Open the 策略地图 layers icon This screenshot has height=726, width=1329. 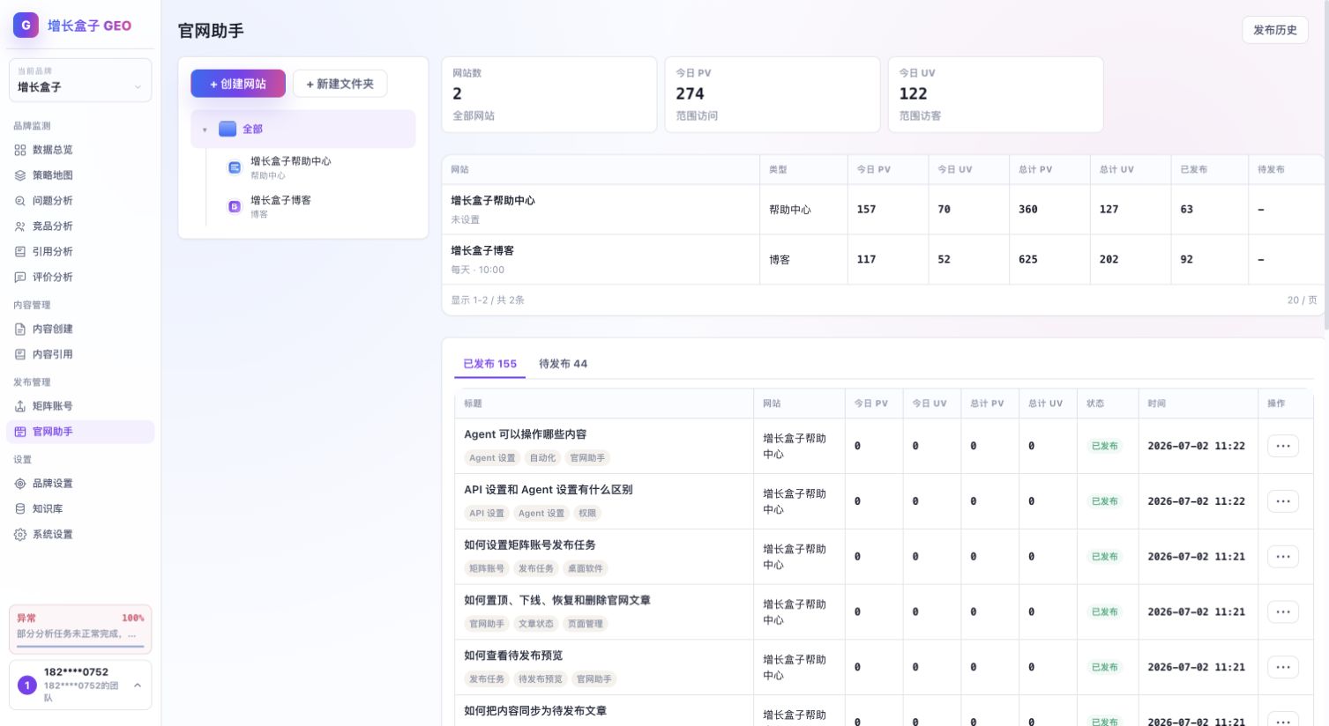tap(20, 175)
